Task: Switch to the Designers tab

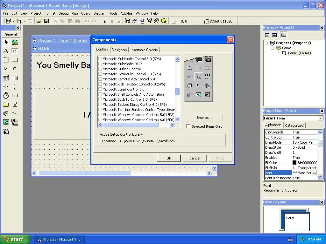Action: (119, 50)
